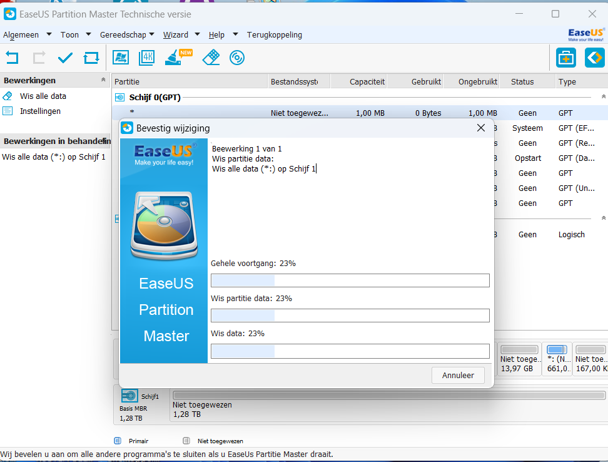Viewport: 608px width, 462px height.
Task: Open the Wizard menu
Action: (176, 35)
